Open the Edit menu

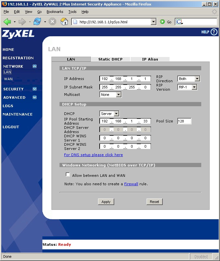click(x=17, y=12)
